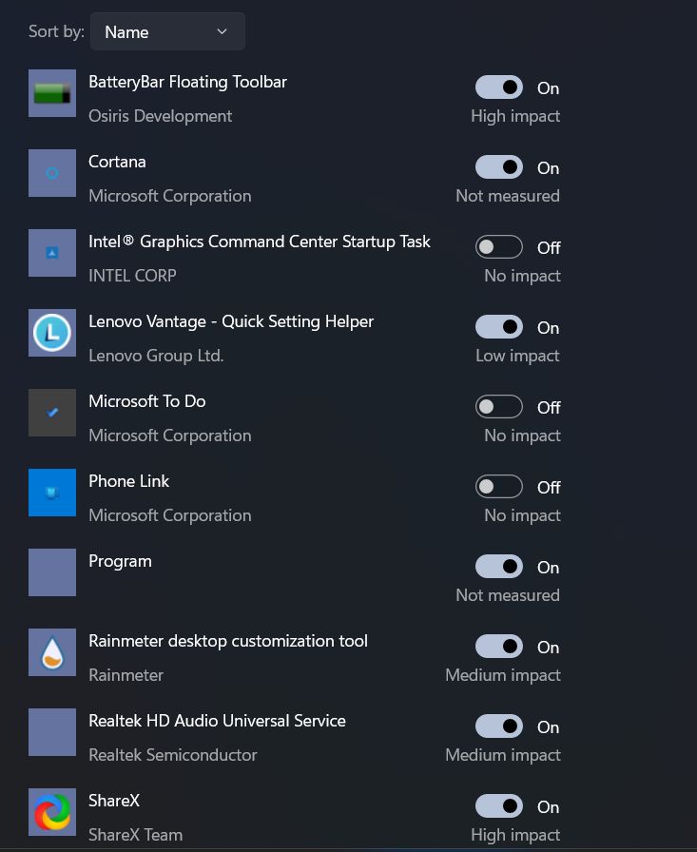Click the chevron arrow in Sort dropdown
This screenshot has height=852, width=697.
222,31
